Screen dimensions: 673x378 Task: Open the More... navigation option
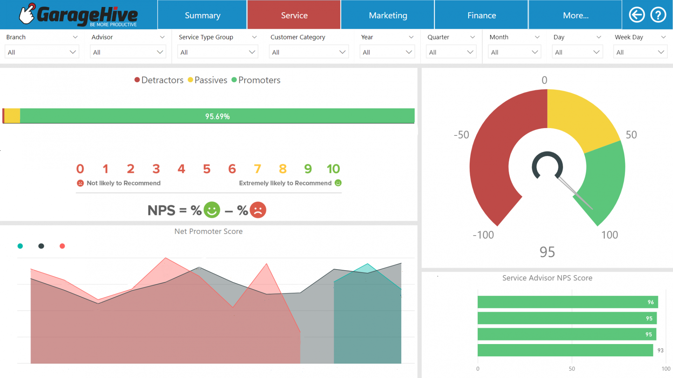tap(576, 15)
